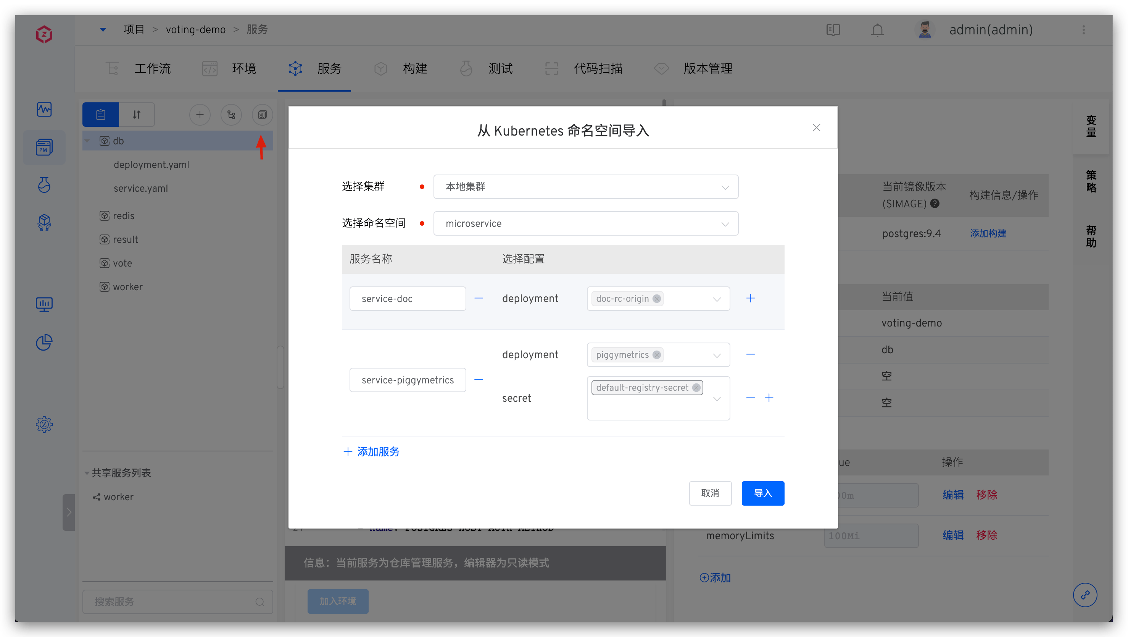
Task: Click the dashboard monitor icon in the sidebar
Action: (44, 304)
